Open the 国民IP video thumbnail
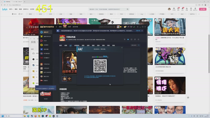This screenshot has width=210, height=118. tap(39, 110)
